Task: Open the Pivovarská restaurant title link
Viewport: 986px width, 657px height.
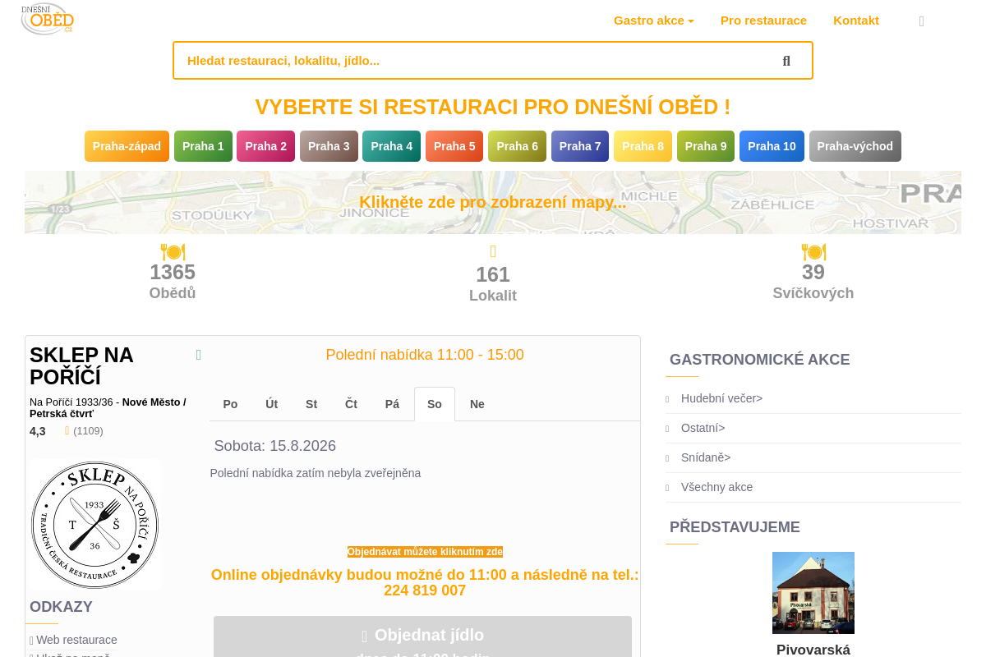Action: coord(813,650)
